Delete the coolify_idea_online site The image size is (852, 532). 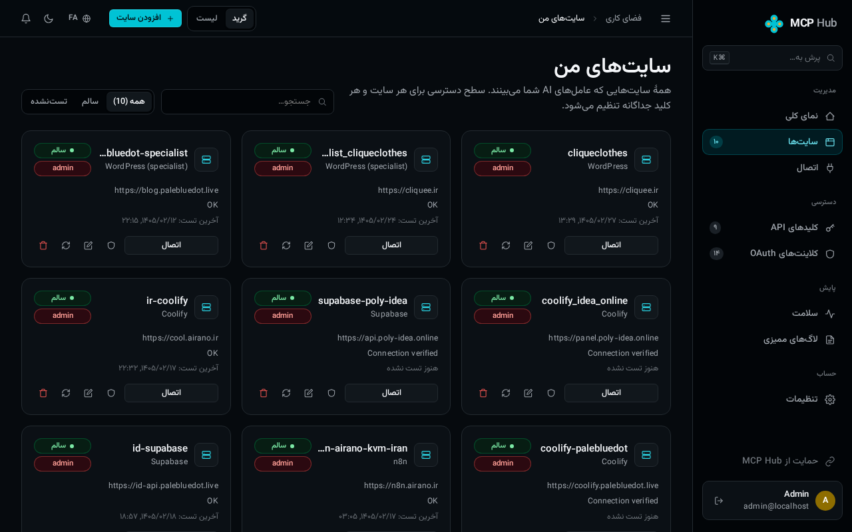pos(483,393)
